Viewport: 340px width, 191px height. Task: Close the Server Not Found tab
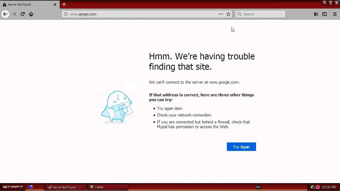click(x=55, y=5)
